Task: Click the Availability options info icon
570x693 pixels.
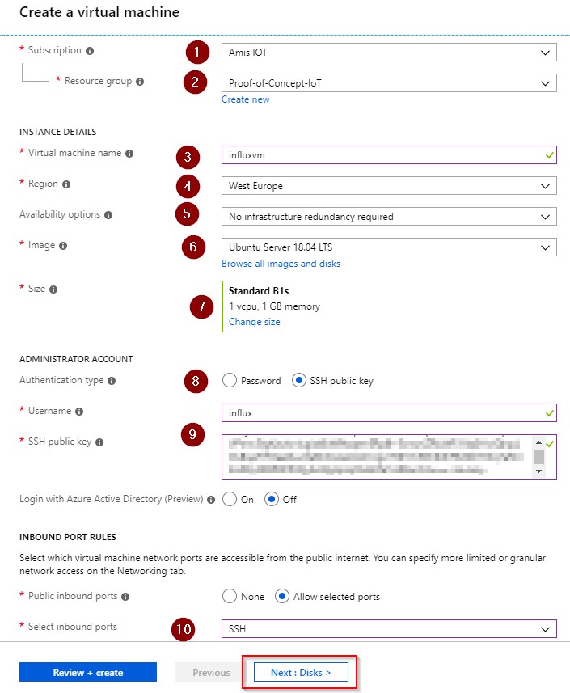Action: pos(108,215)
